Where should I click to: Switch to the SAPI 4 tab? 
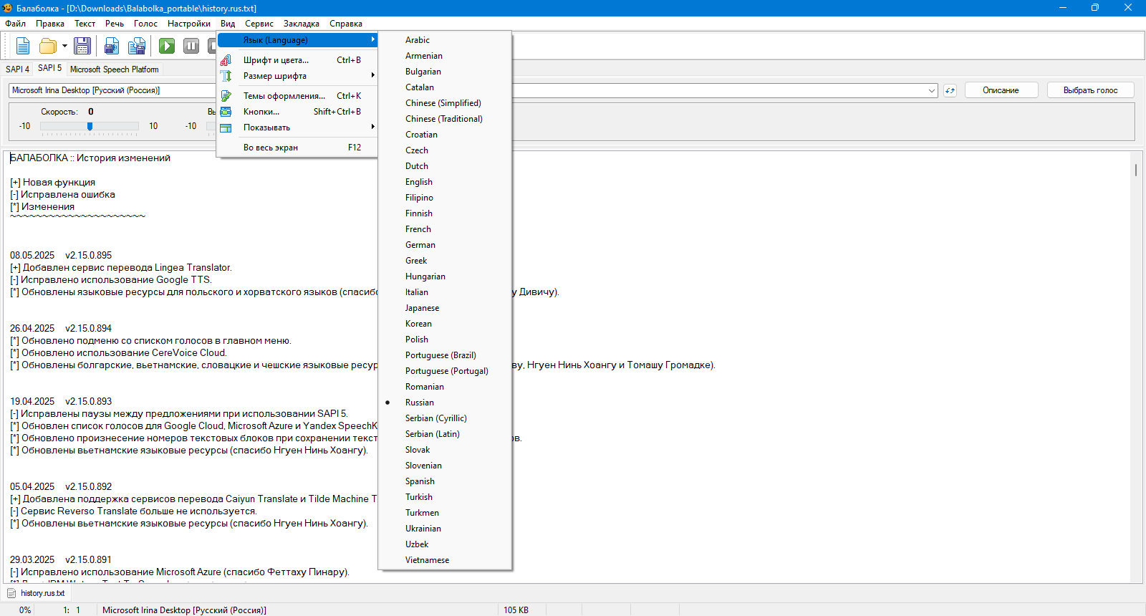tap(17, 69)
